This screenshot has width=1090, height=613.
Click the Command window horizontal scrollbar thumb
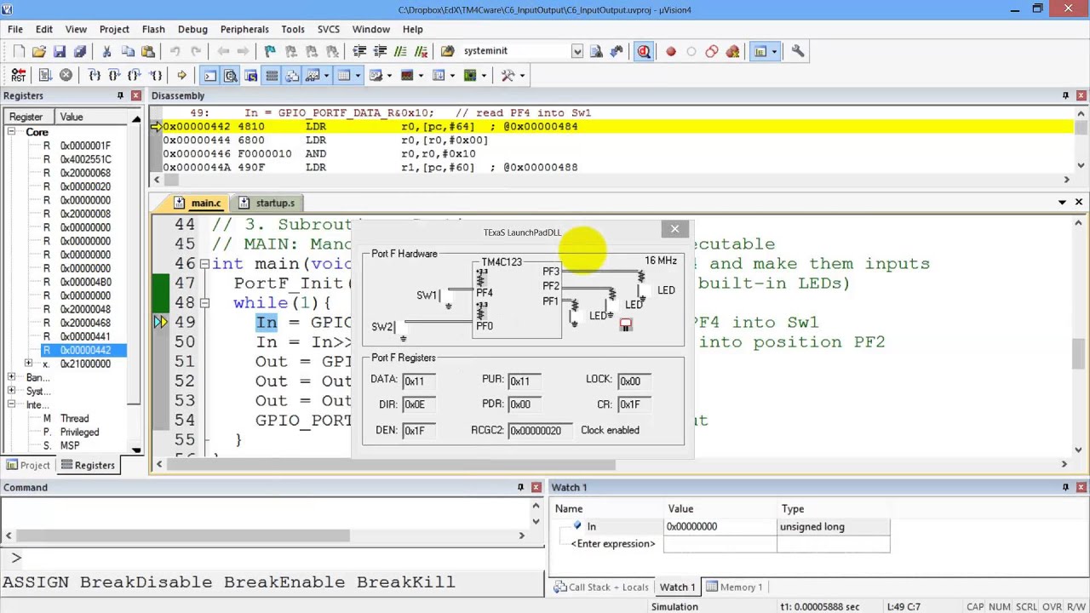(183, 536)
